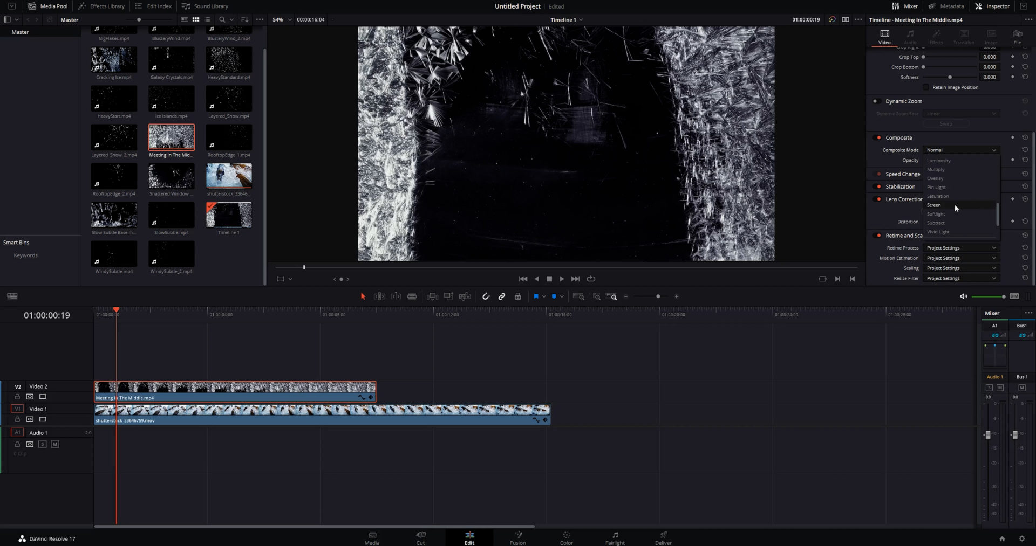The image size is (1036, 546).
Task: Mute the Audio 1 track
Action: [54, 444]
